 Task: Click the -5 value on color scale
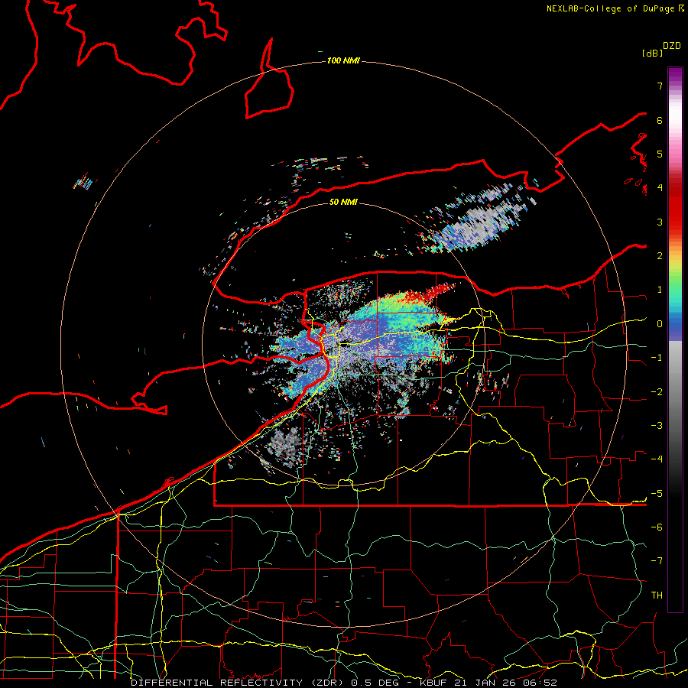click(x=657, y=494)
